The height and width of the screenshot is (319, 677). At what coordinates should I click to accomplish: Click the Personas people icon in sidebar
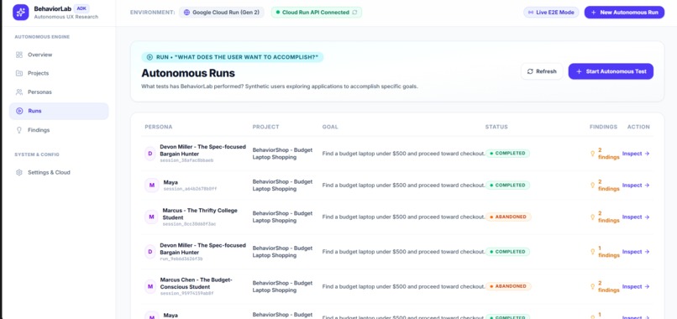point(19,92)
